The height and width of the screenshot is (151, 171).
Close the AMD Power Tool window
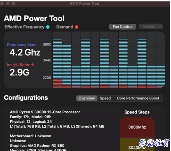pos(2,4)
